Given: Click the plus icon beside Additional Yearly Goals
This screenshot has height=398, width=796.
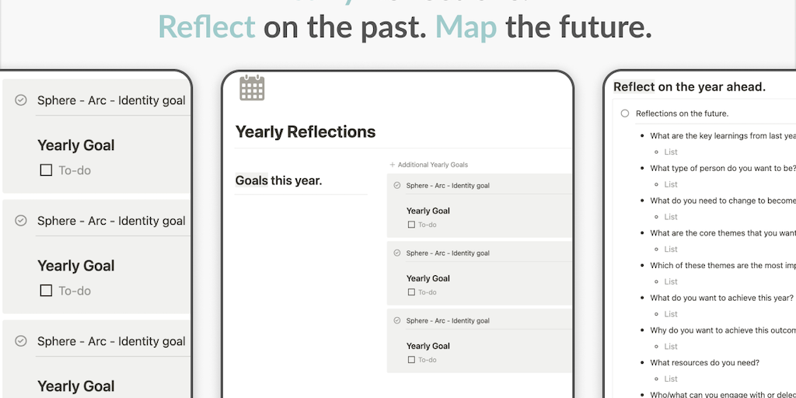Looking at the screenshot, I should 393,165.
